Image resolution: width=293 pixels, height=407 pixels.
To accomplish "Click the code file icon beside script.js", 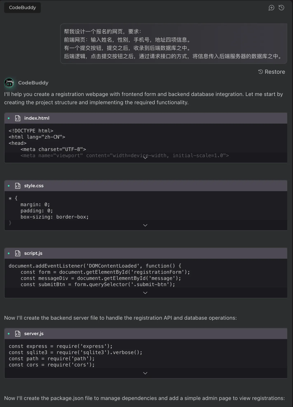I will tap(17, 253).
